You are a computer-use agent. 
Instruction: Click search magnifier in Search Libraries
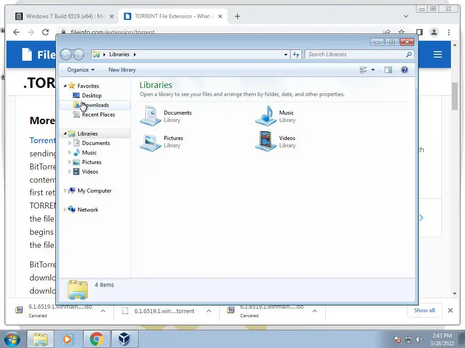click(409, 54)
